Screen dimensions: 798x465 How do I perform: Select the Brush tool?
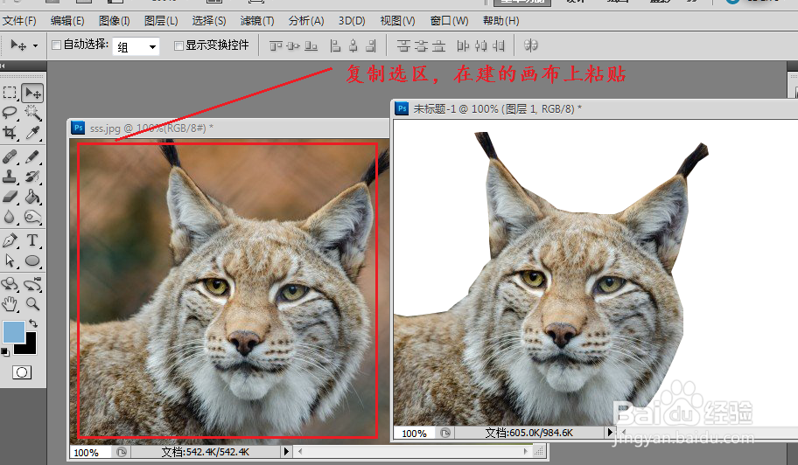point(32,157)
